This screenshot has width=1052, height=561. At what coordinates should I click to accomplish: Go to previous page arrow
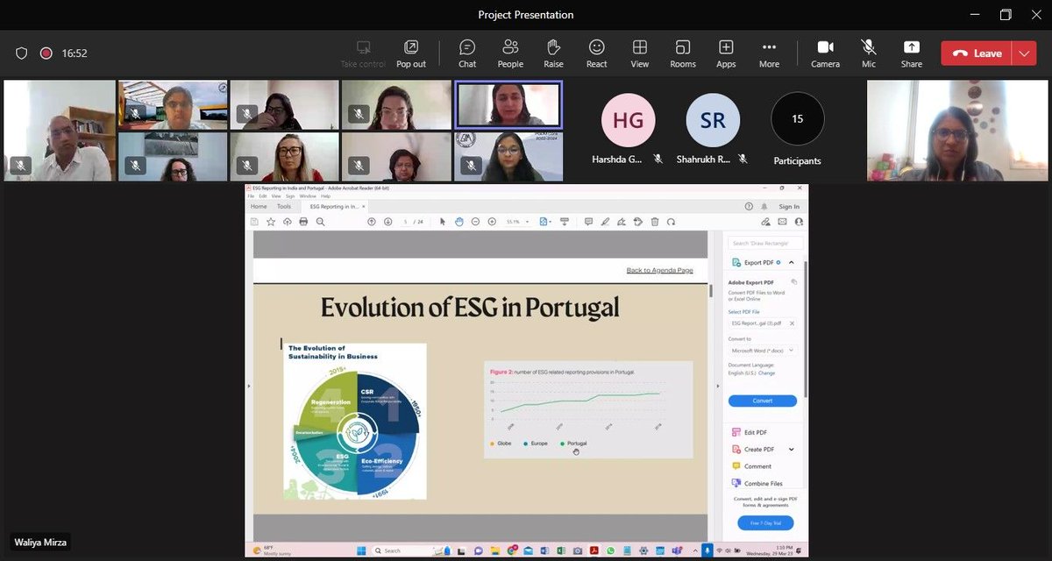click(371, 222)
